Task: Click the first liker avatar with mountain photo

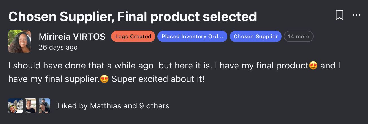Action: tap(16, 106)
